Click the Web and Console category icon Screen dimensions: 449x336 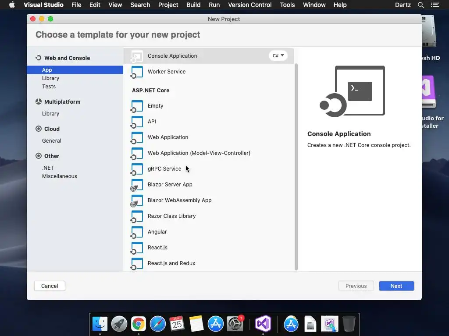39,58
